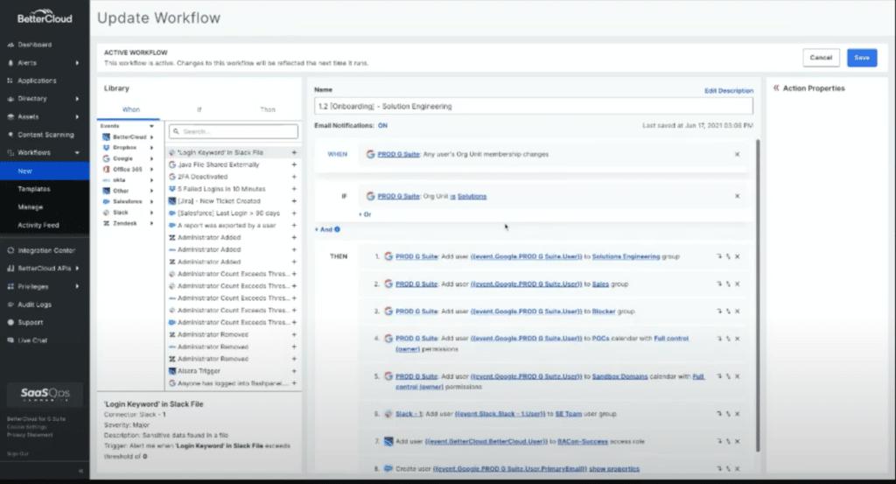Add 2FA Deactivated event

(294, 177)
